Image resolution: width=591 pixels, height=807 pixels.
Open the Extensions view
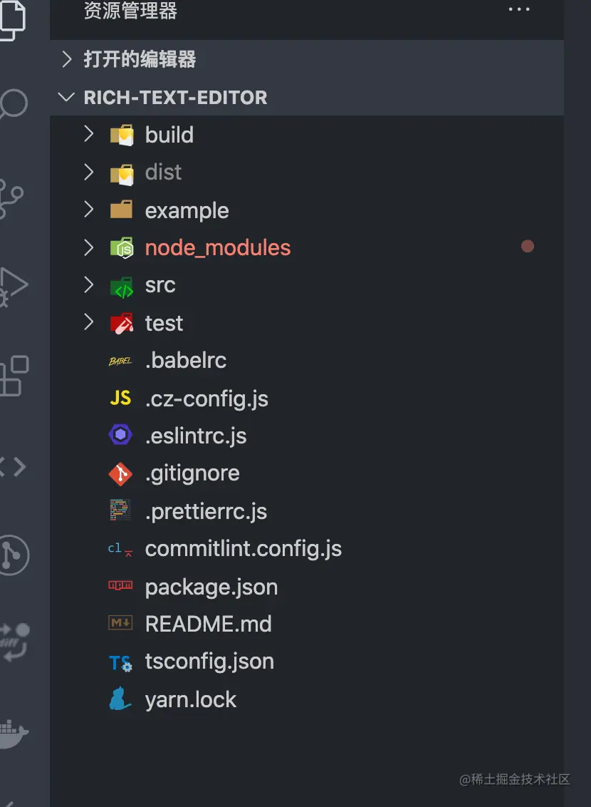(x=13, y=375)
